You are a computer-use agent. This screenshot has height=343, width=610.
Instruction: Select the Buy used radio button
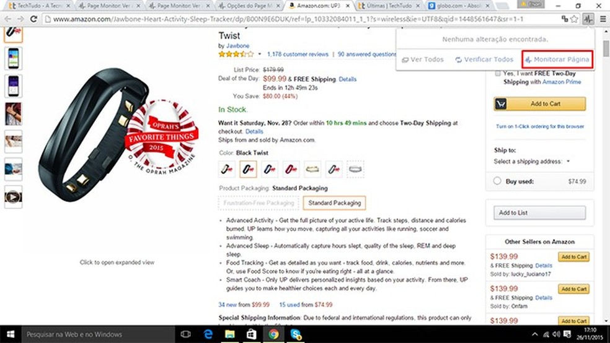(x=497, y=181)
